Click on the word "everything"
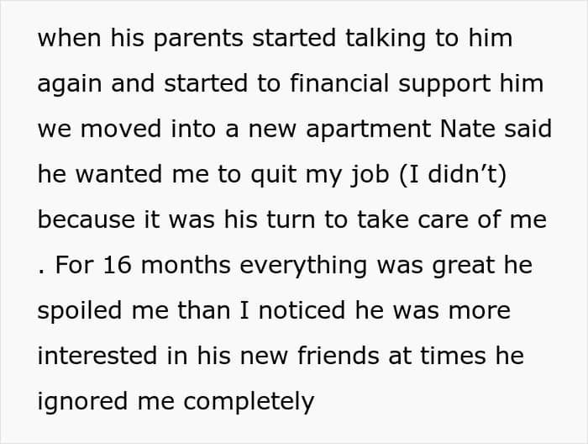Image resolution: width=588 pixels, height=444 pixels. (303, 267)
